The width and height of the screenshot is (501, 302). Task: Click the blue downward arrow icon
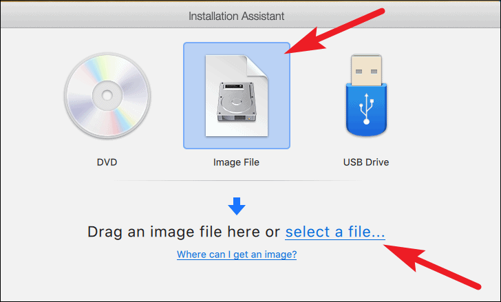coord(237,206)
